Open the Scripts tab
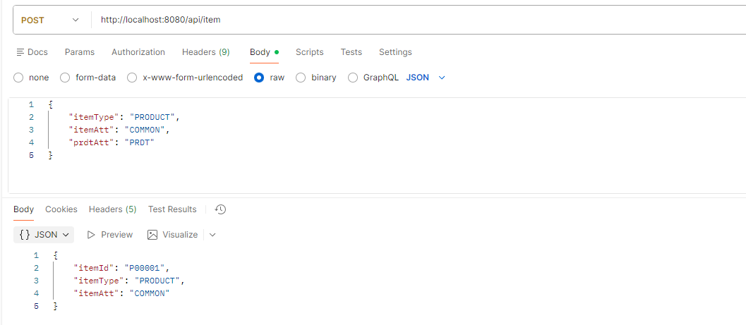 pos(309,52)
